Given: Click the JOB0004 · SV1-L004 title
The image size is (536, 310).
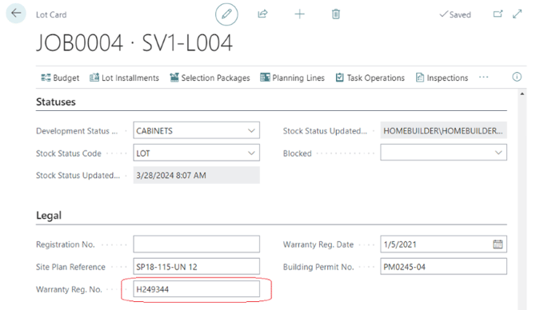Looking at the screenshot, I should pyautogui.click(x=134, y=43).
